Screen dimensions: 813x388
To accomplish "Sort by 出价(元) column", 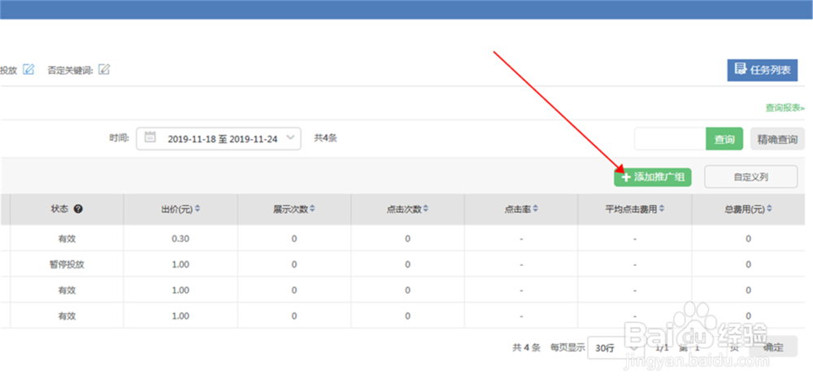I will 197,209.
